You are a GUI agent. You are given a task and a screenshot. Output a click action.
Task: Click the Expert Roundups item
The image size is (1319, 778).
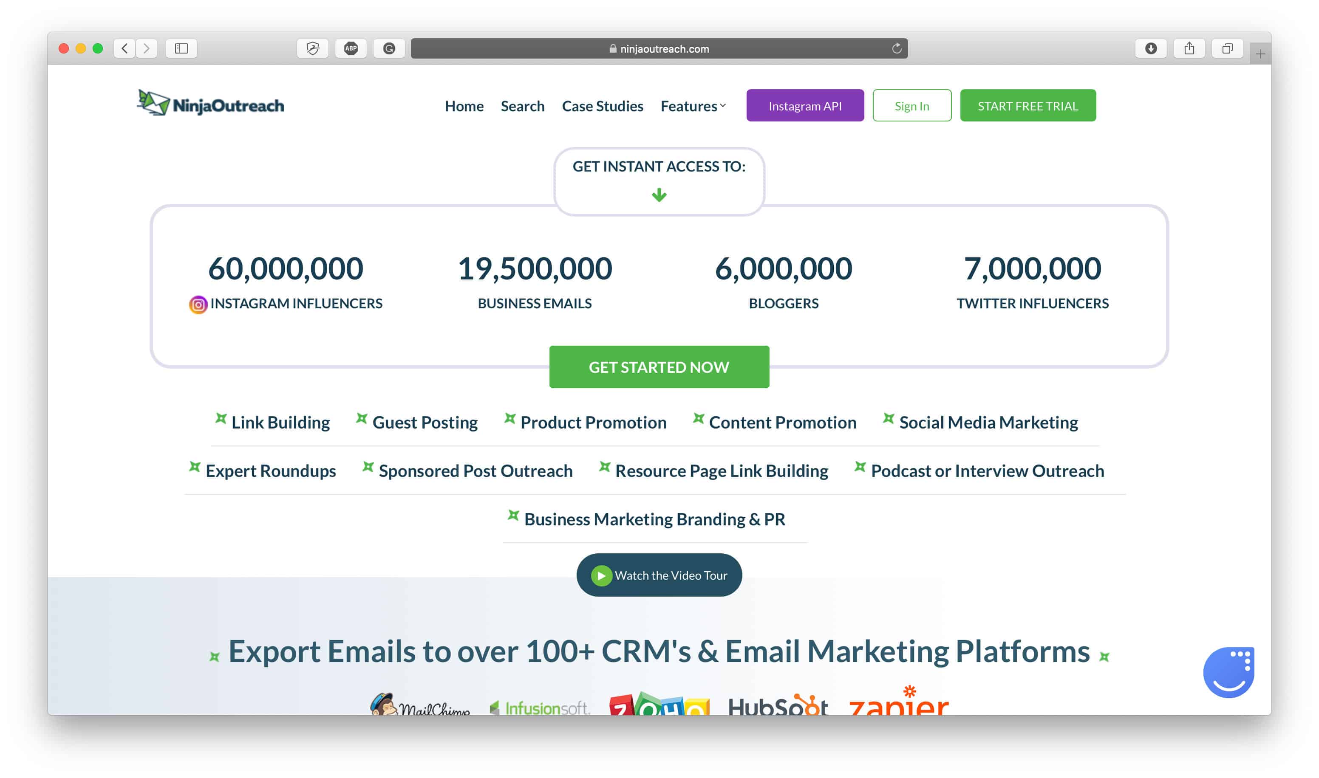click(x=263, y=470)
